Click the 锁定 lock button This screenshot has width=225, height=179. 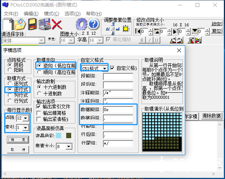[217, 24]
